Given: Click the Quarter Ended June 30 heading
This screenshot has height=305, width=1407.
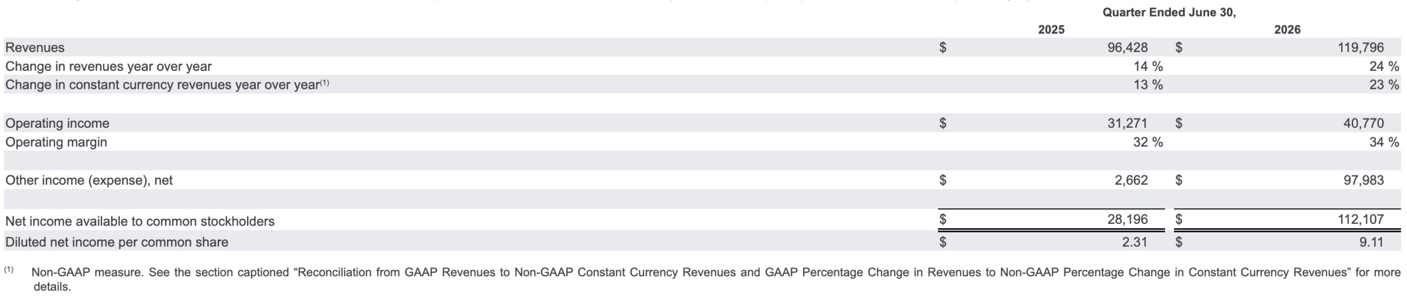Looking at the screenshot, I should point(1169,13).
